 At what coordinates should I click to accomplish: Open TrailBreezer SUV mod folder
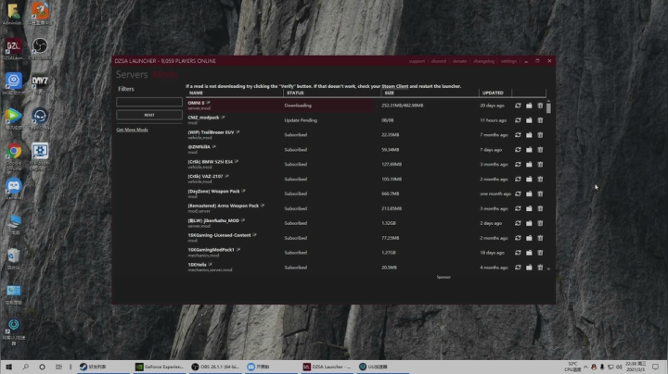(x=529, y=135)
